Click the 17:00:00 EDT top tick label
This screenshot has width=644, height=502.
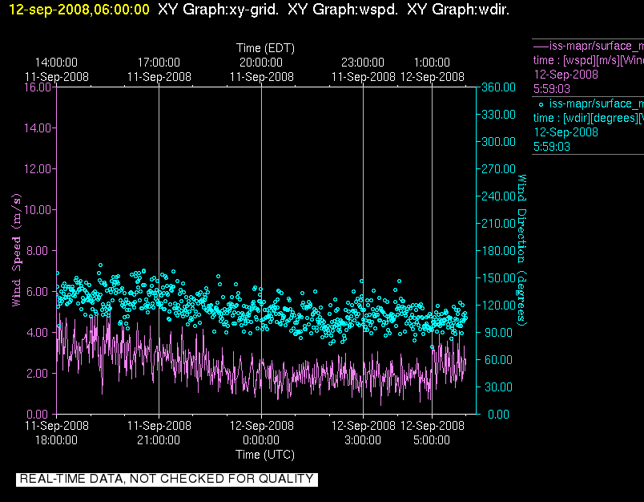point(159,63)
